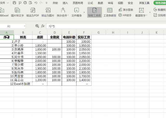
Task: Click the Print Preview icon
Action: (31, 3)
